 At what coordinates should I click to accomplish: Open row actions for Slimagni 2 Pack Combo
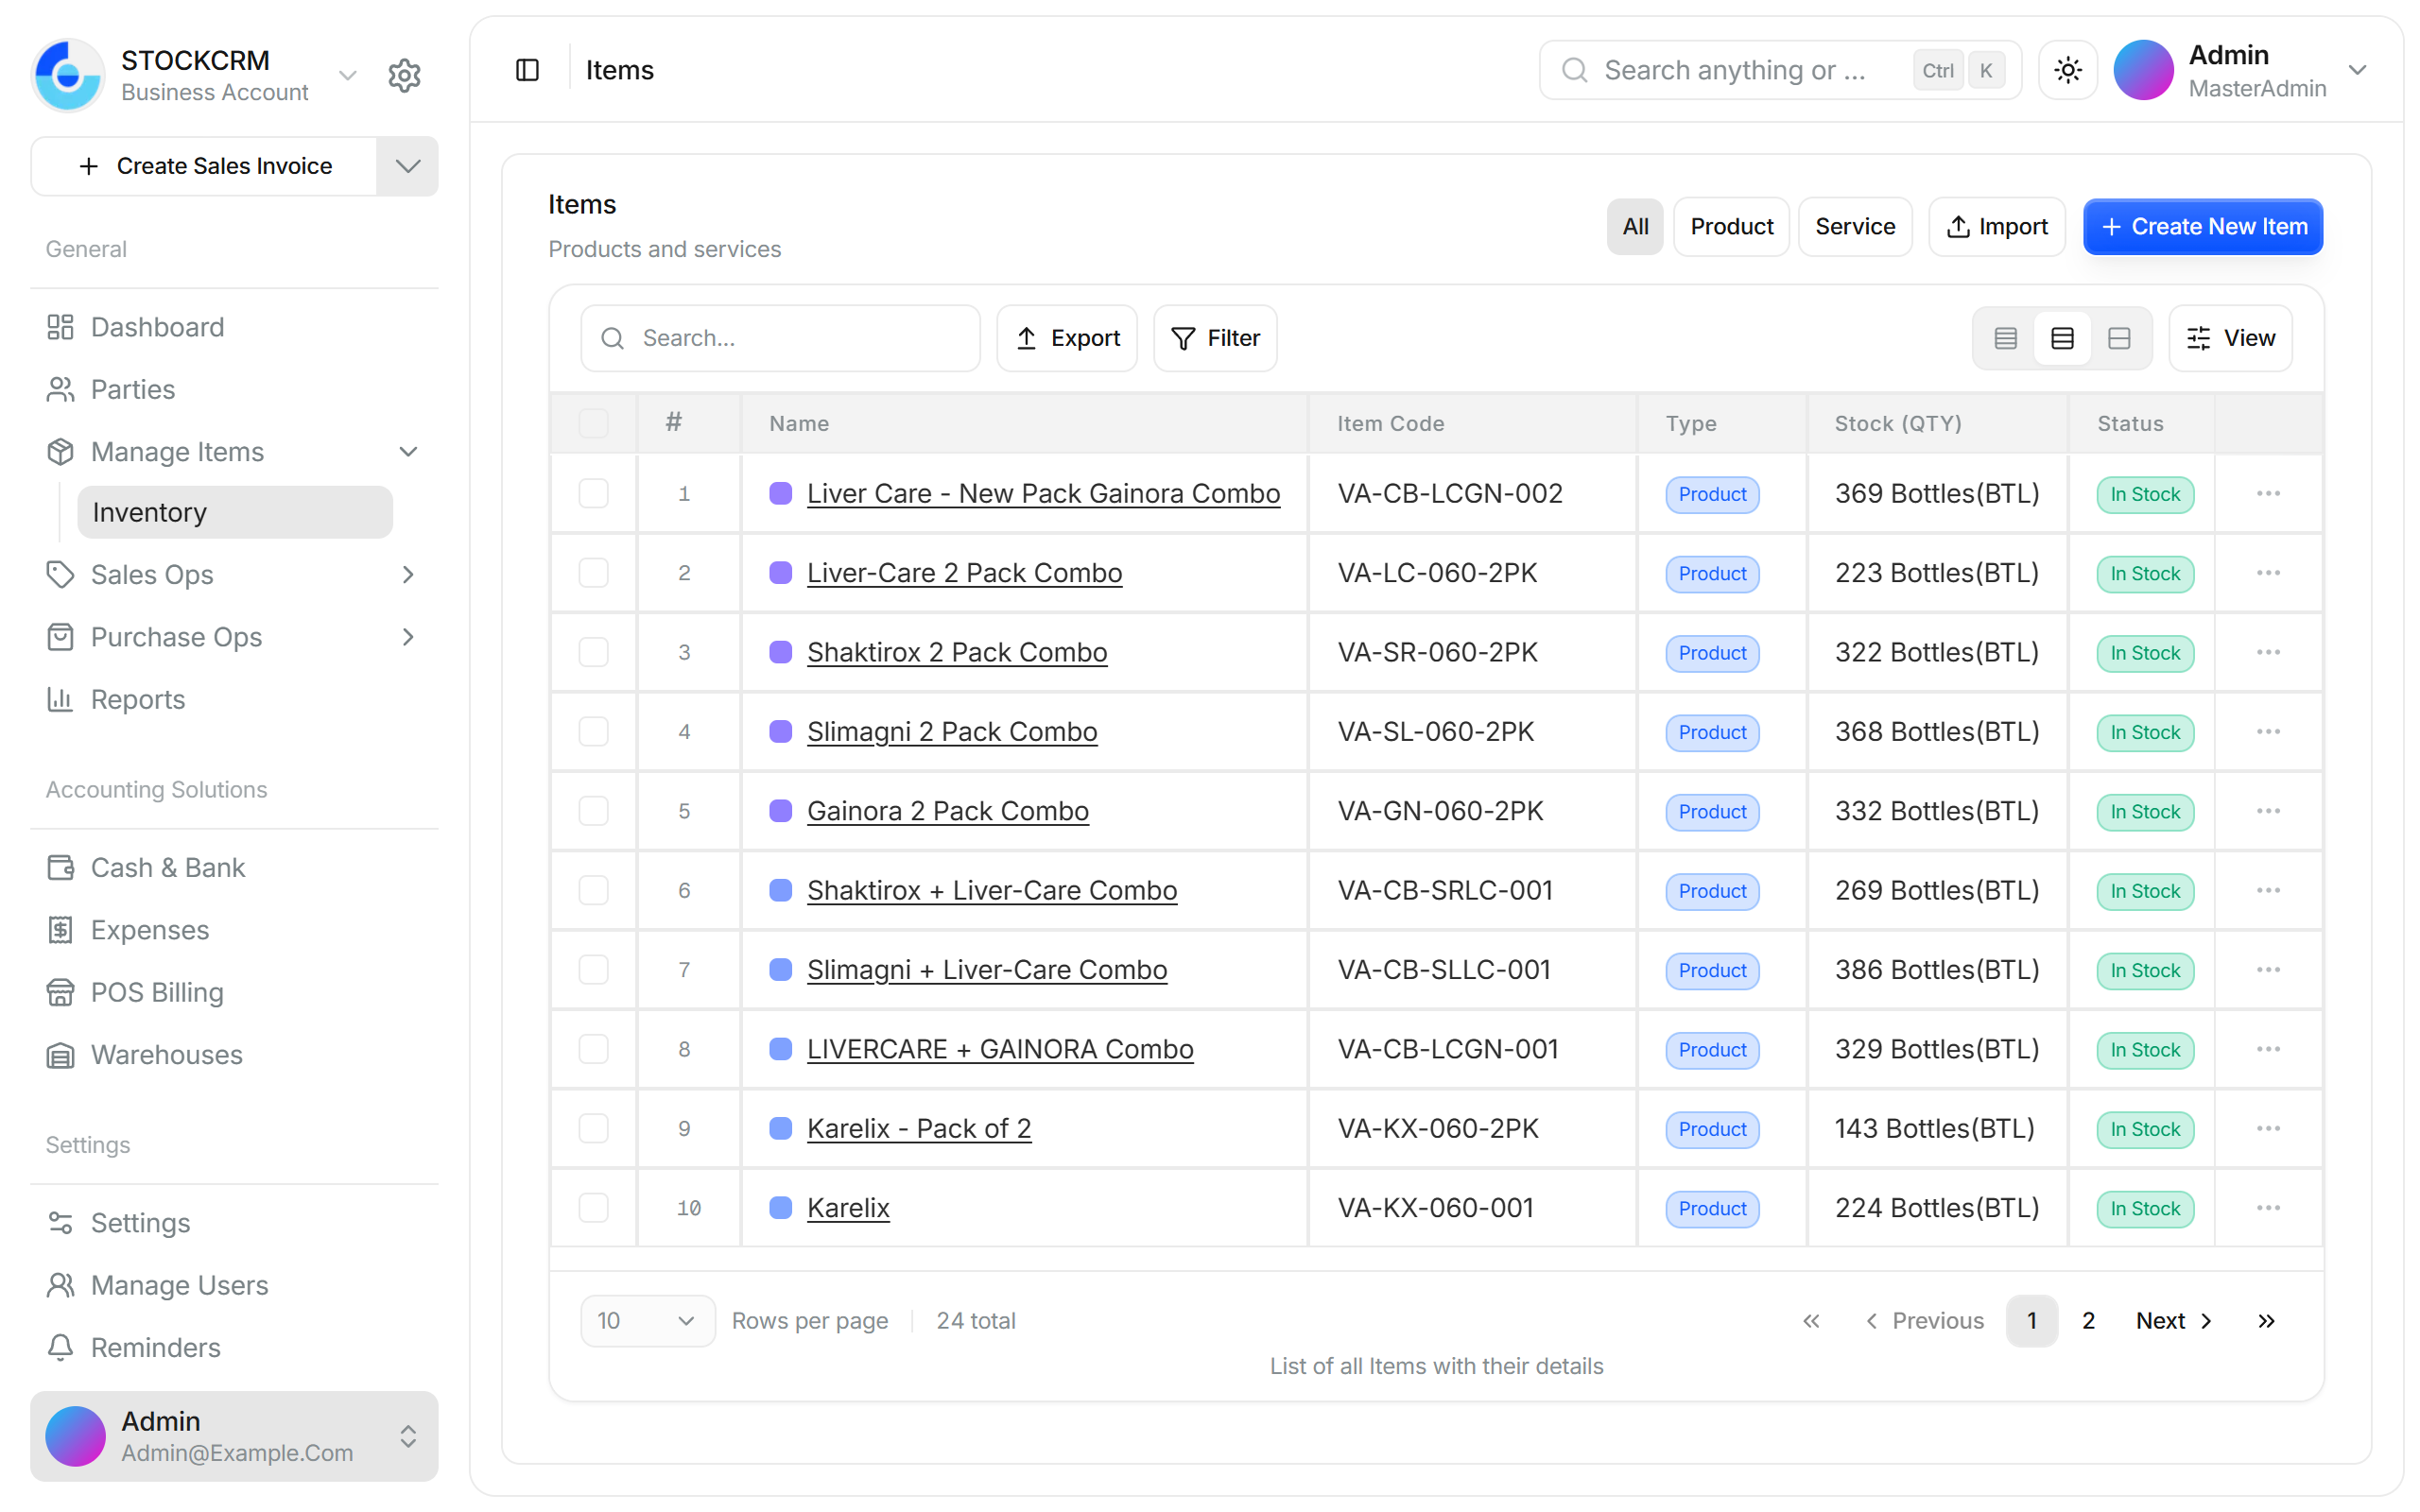click(x=2268, y=732)
